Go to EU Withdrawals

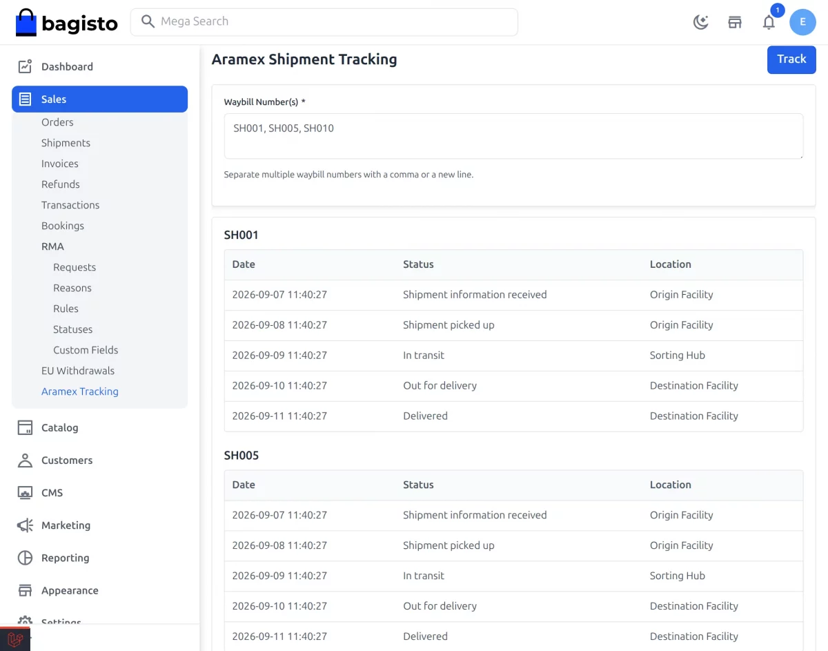78,371
